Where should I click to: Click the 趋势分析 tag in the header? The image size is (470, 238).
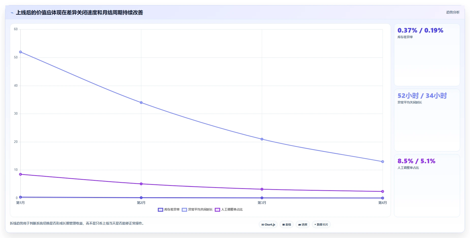tap(453, 12)
